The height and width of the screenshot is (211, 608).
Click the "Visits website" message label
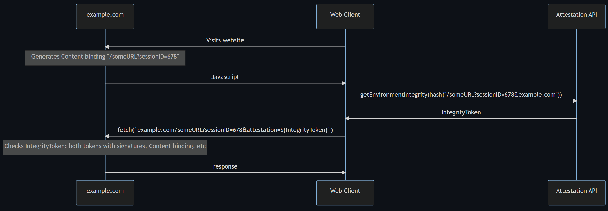point(225,40)
